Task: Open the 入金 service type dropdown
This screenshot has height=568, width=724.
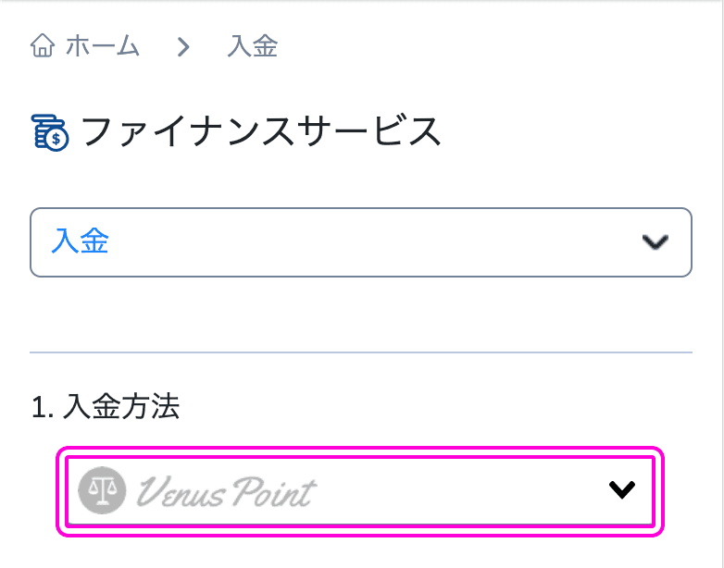Action: coord(361,242)
